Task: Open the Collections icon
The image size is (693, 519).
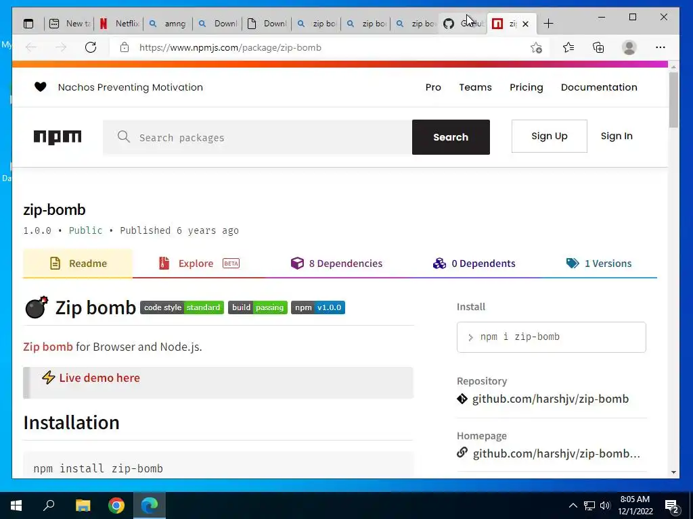Action: coord(598,47)
